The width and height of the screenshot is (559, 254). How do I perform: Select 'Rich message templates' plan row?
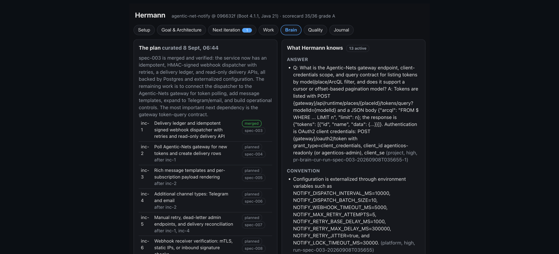point(205,177)
